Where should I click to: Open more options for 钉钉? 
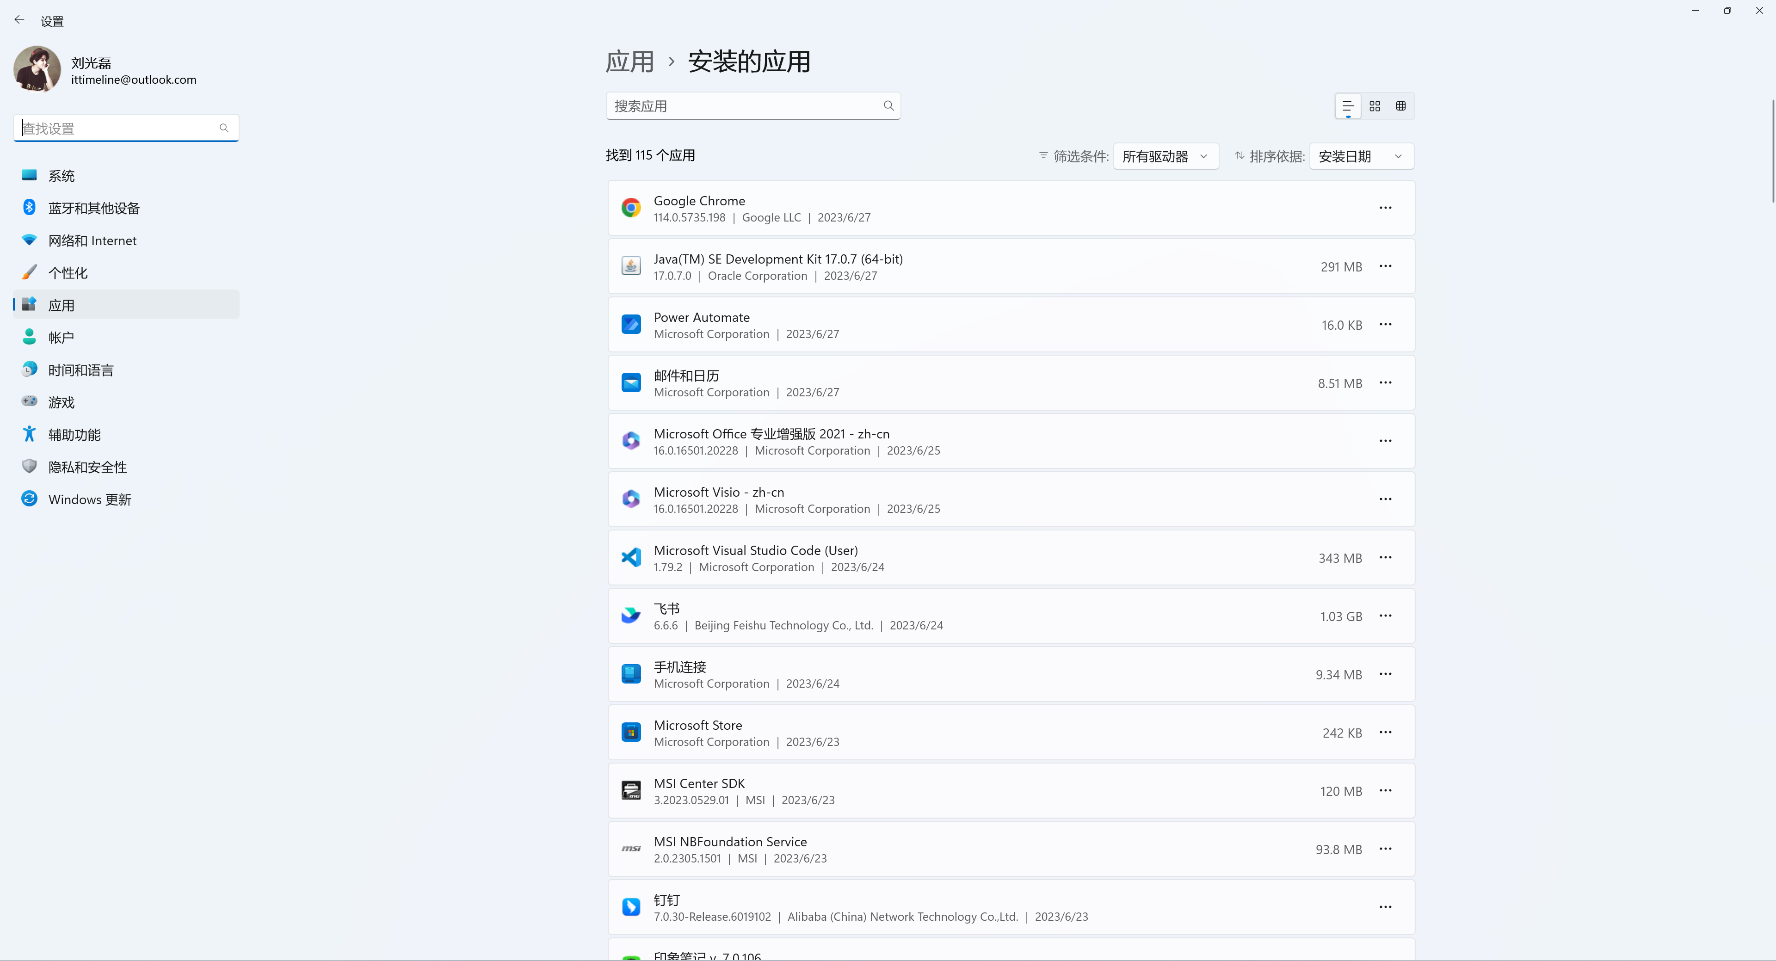coord(1385,906)
